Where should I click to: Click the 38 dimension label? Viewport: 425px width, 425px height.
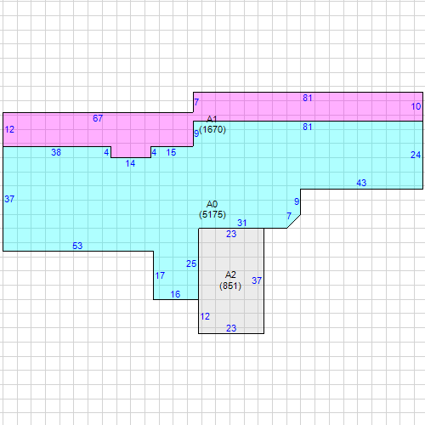tap(56, 152)
